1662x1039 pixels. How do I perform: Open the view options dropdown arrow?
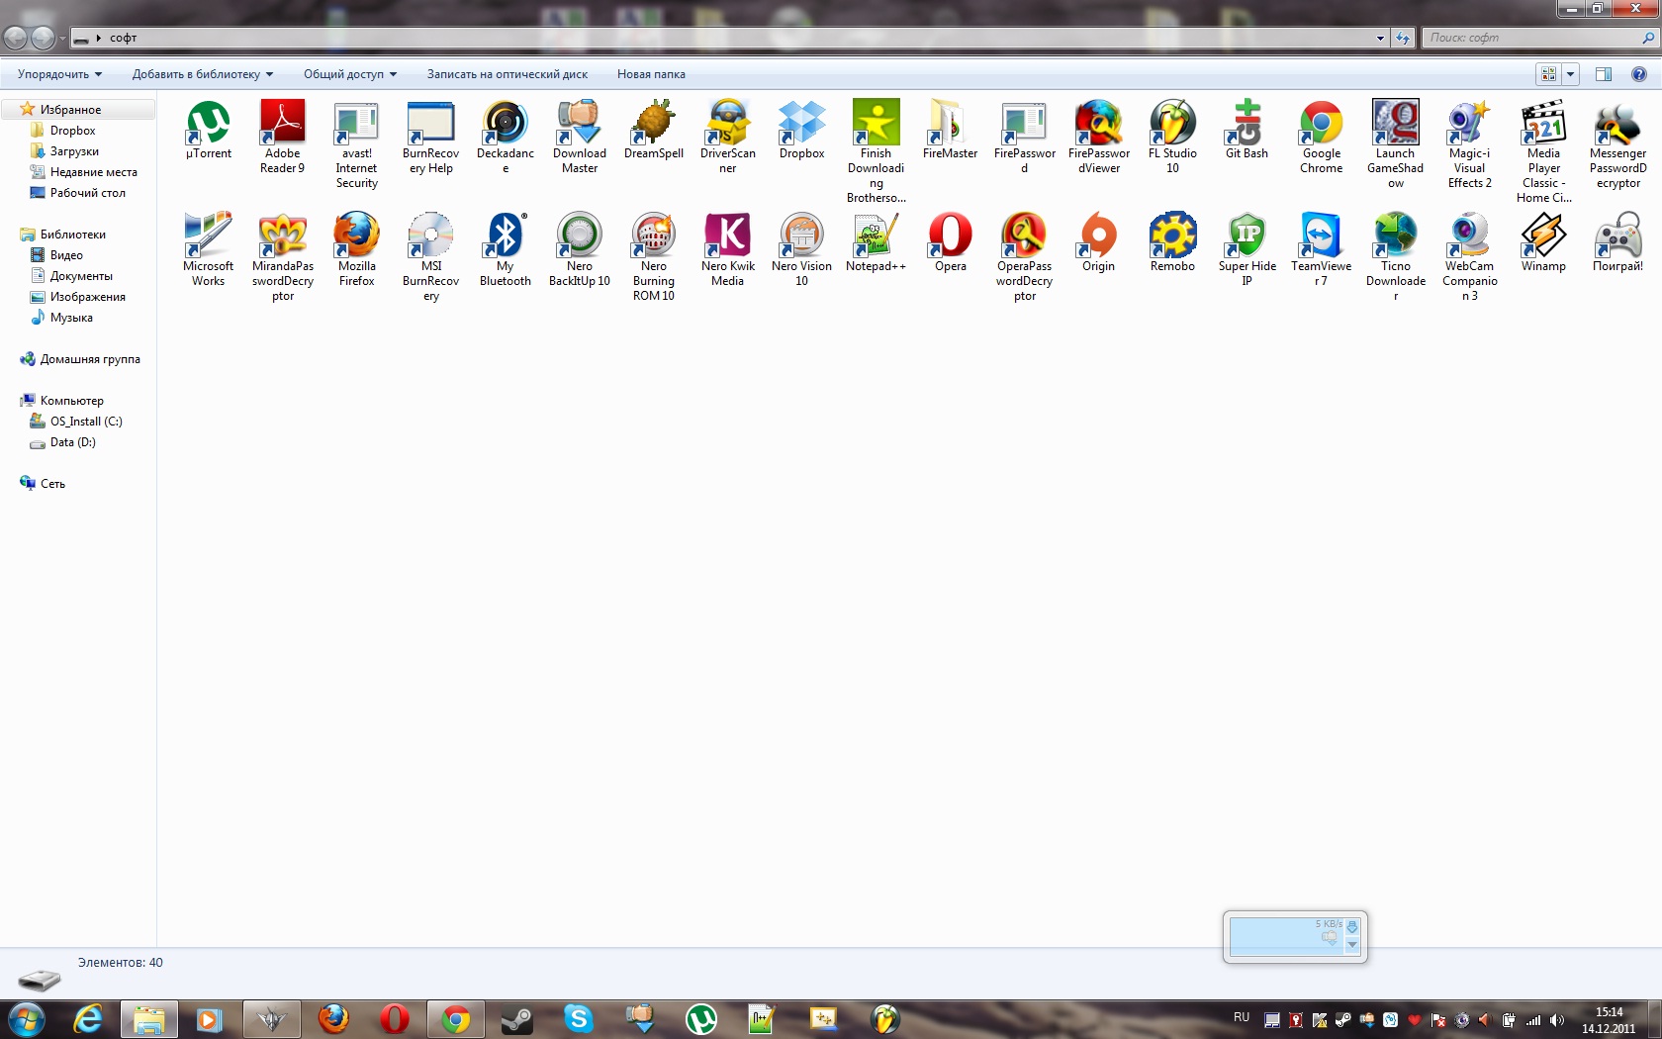[x=1570, y=74]
